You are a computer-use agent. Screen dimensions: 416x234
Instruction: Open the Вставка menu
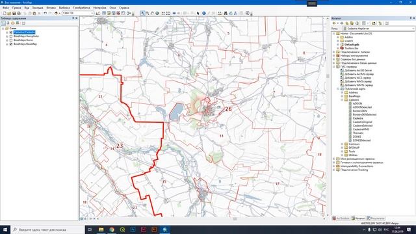[51, 8]
